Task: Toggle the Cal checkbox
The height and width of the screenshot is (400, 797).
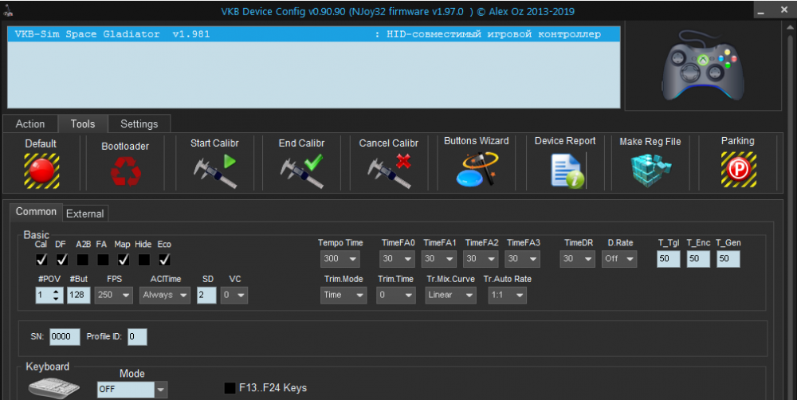Action: (x=41, y=260)
